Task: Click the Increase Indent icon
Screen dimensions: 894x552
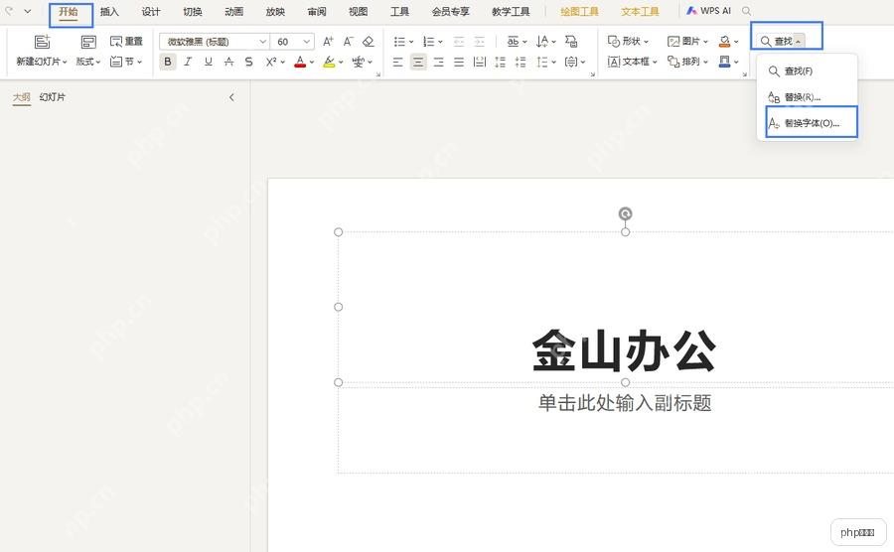Action: [x=480, y=42]
